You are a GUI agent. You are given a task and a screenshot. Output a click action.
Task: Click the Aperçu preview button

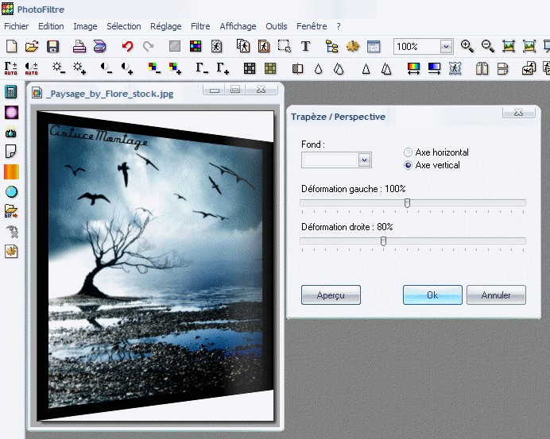point(331,295)
